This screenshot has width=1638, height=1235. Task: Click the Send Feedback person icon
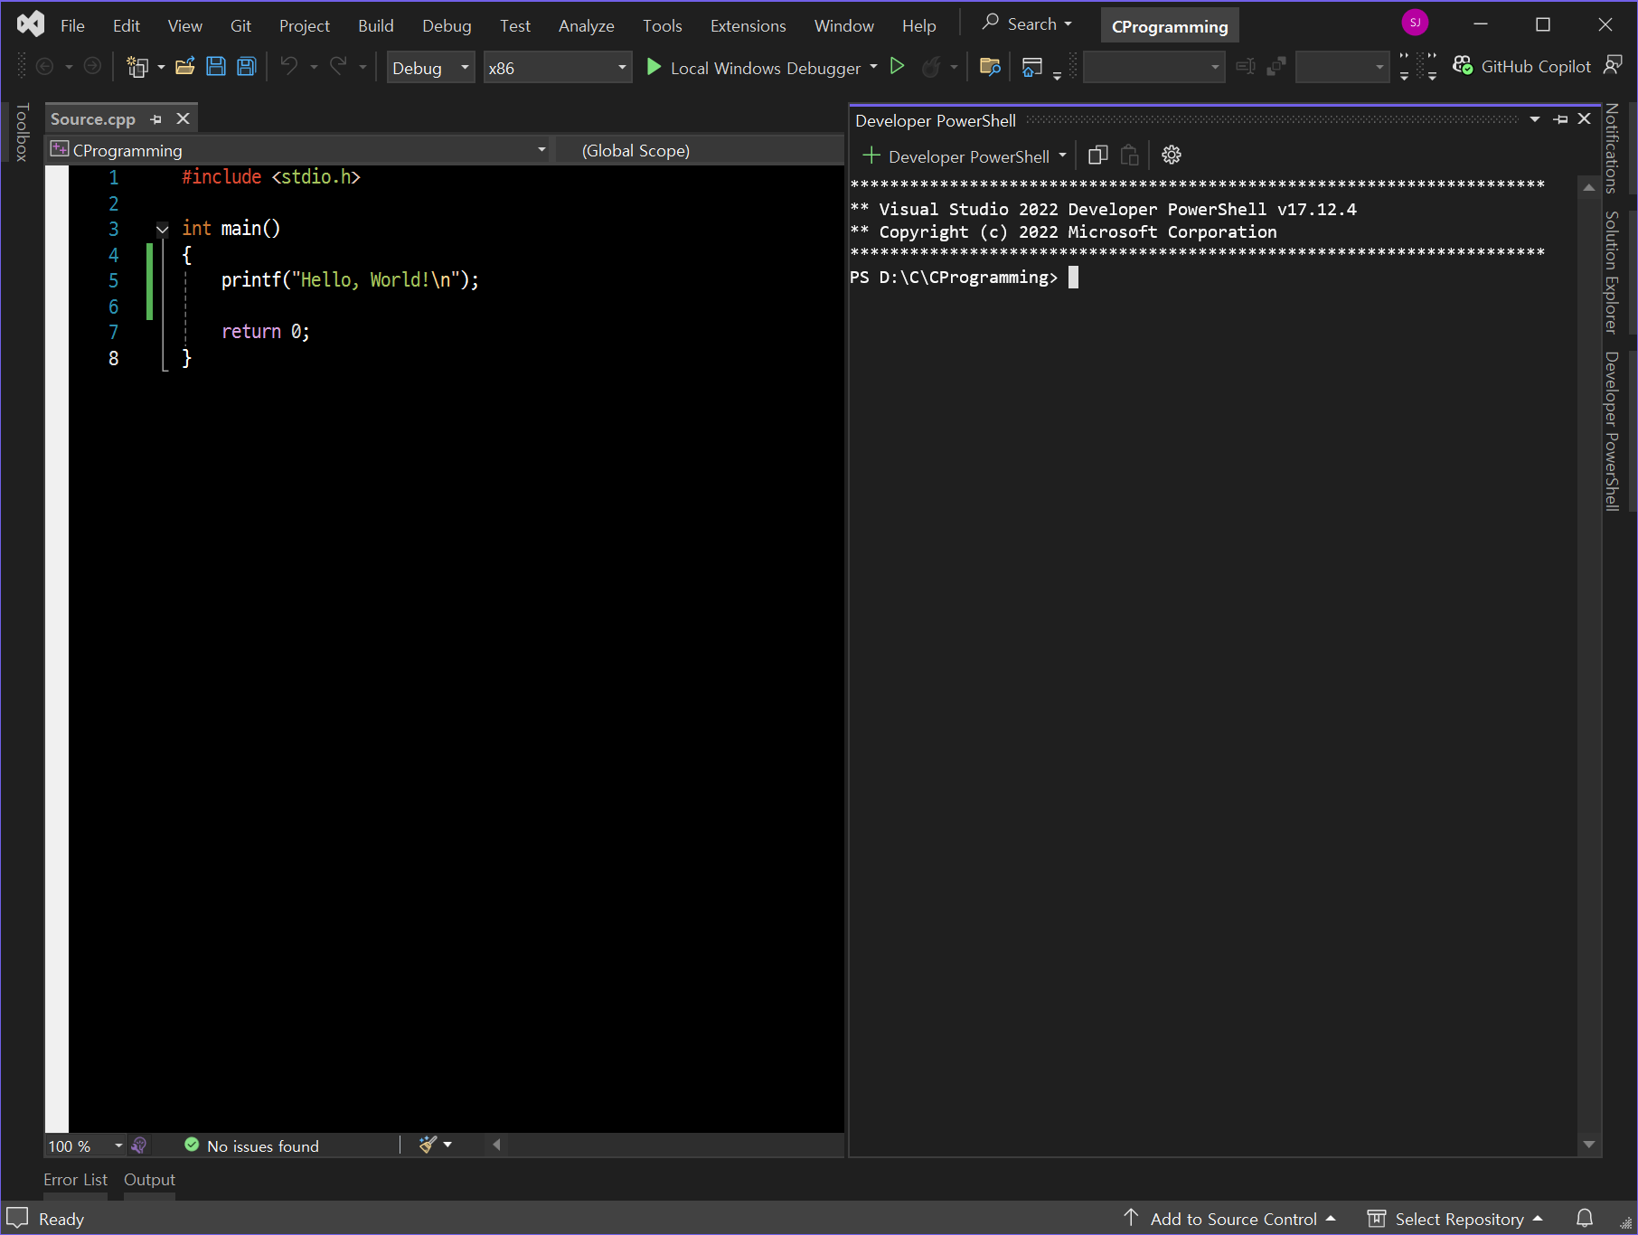tap(1613, 65)
